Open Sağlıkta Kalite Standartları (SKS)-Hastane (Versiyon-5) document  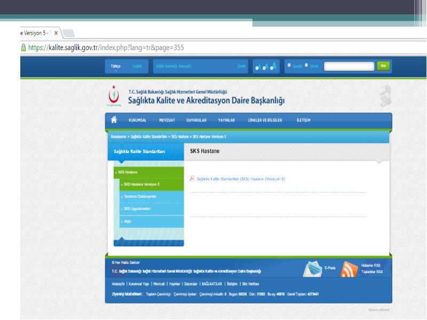241,179
